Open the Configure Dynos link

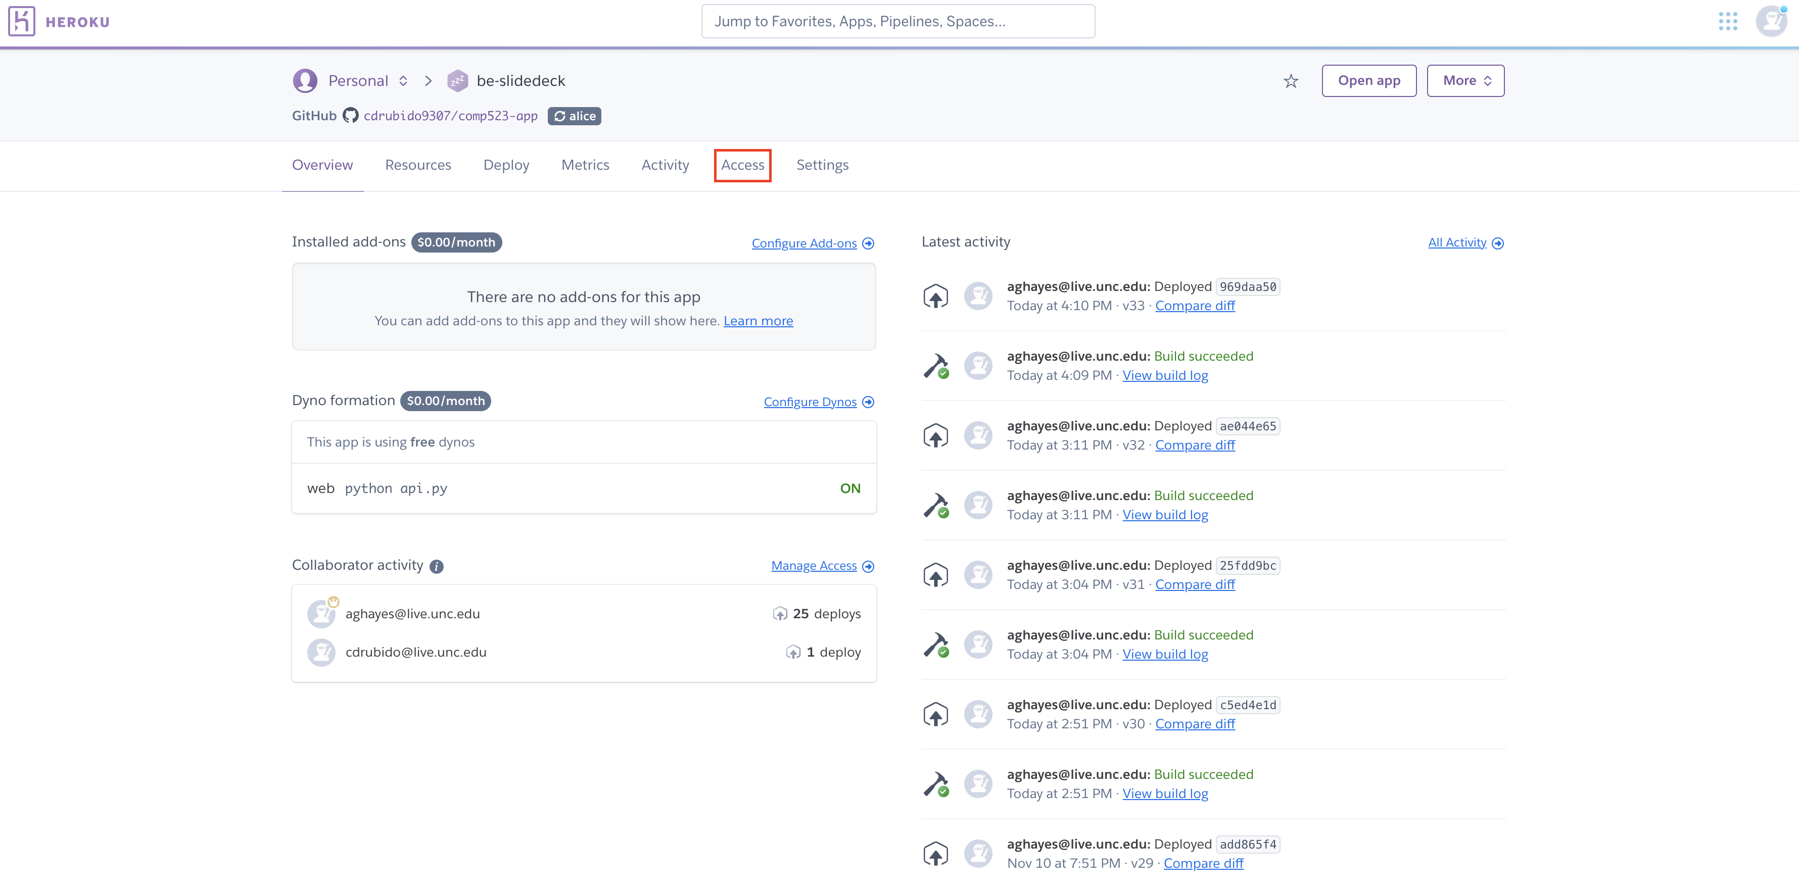pyautogui.click(x=810, y=402)
